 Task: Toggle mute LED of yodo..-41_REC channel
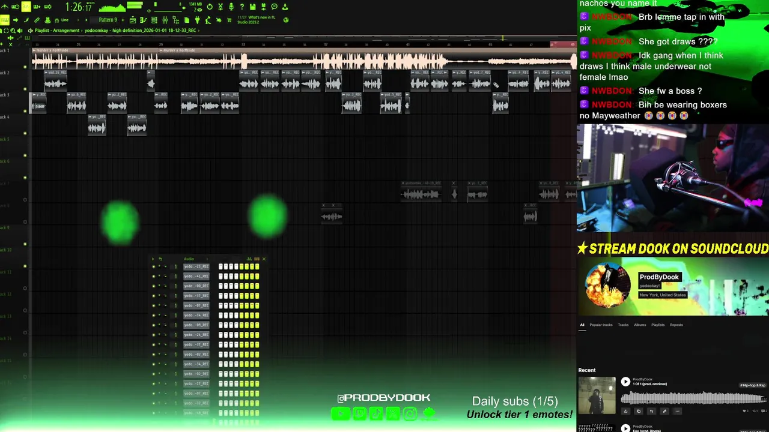coord(154,276)
